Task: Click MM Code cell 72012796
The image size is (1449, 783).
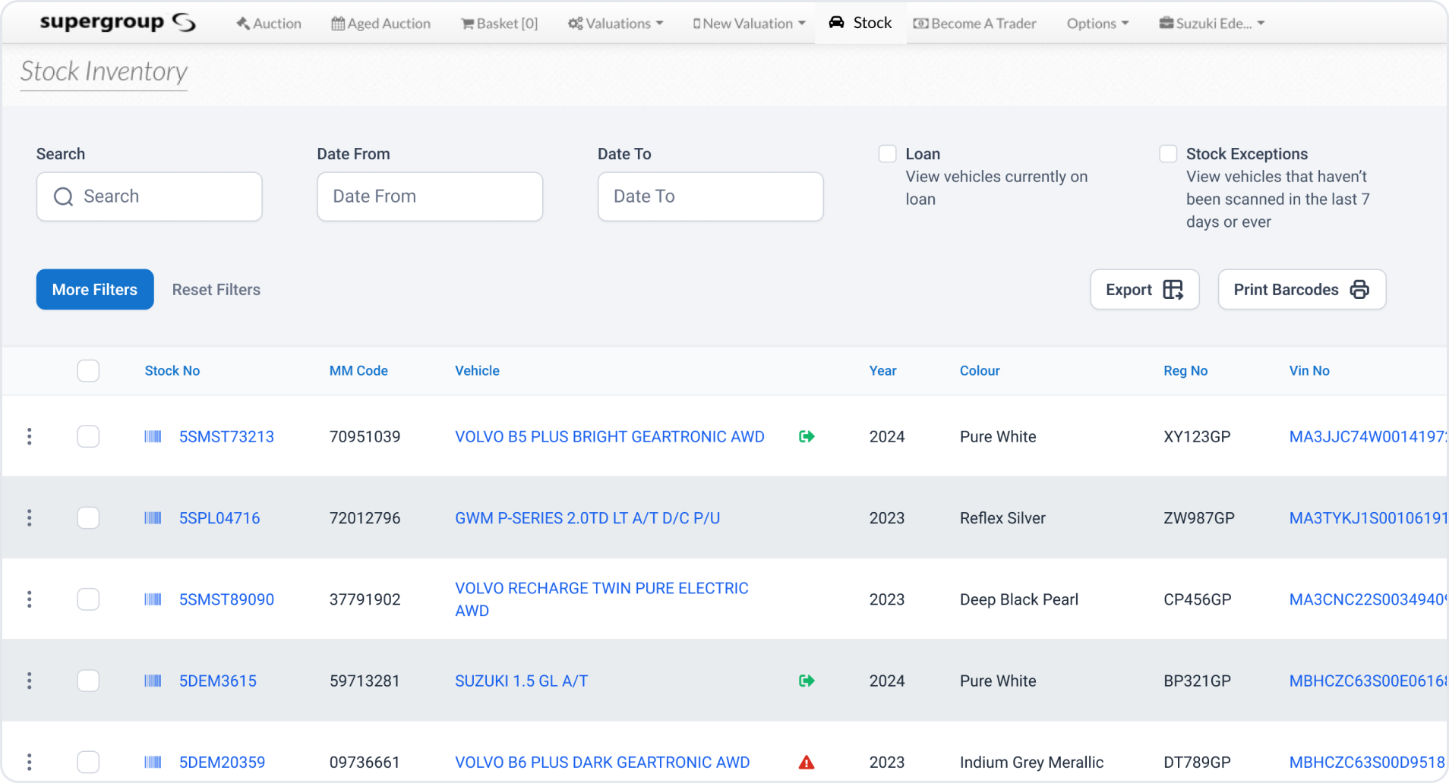Action: (x=365, y=517)
